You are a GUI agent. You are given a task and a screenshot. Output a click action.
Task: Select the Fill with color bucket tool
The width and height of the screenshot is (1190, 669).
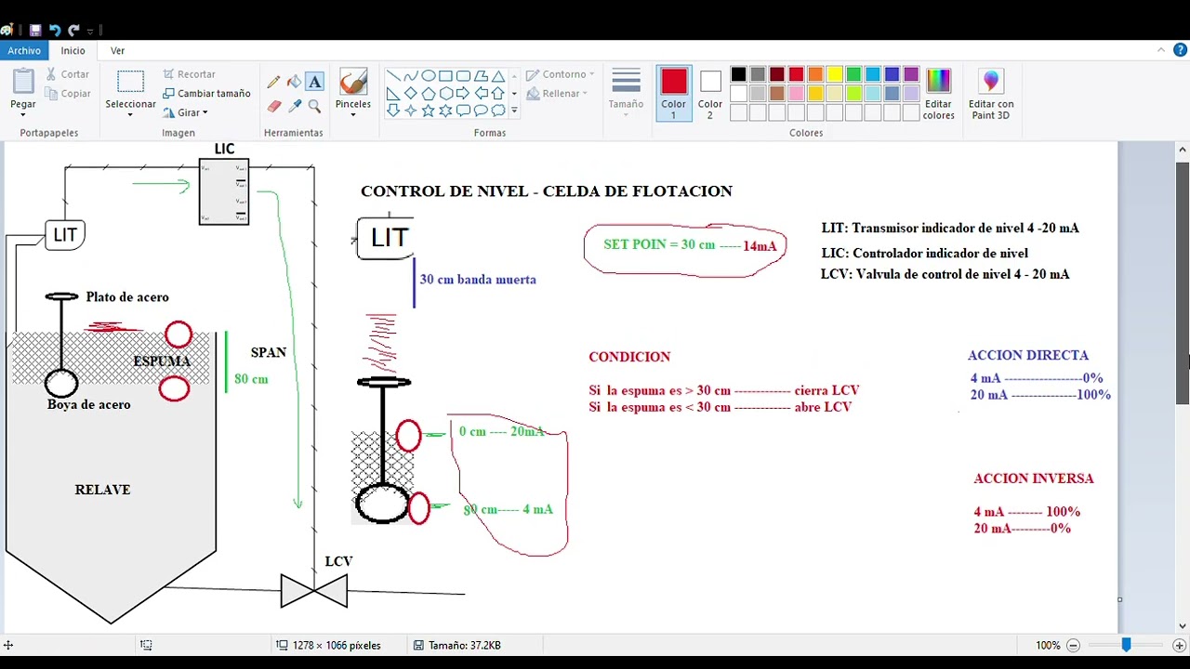[x=294, y=82]
